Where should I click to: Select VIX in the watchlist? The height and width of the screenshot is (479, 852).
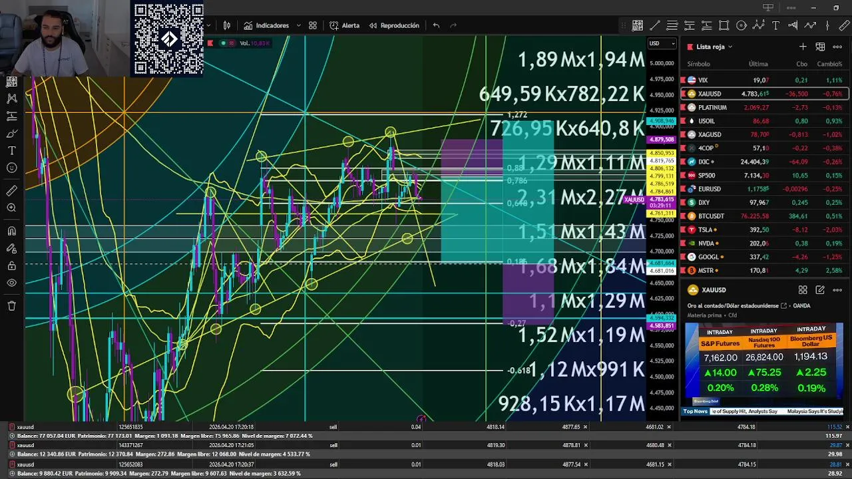pyautogui.click(x=765, y=80)
